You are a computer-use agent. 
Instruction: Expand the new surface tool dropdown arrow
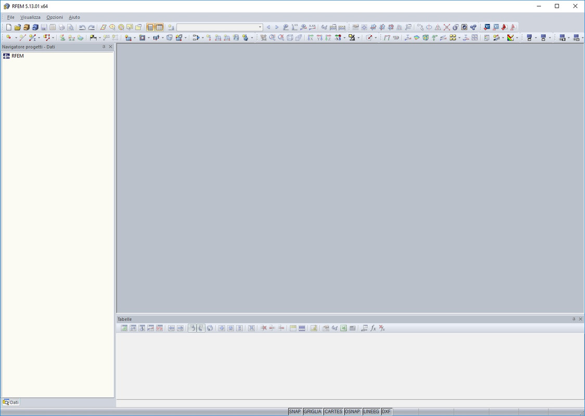(135, 37)
